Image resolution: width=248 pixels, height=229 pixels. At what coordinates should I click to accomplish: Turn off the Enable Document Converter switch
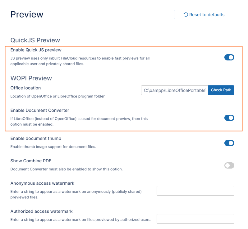click(x=229, y=118)
